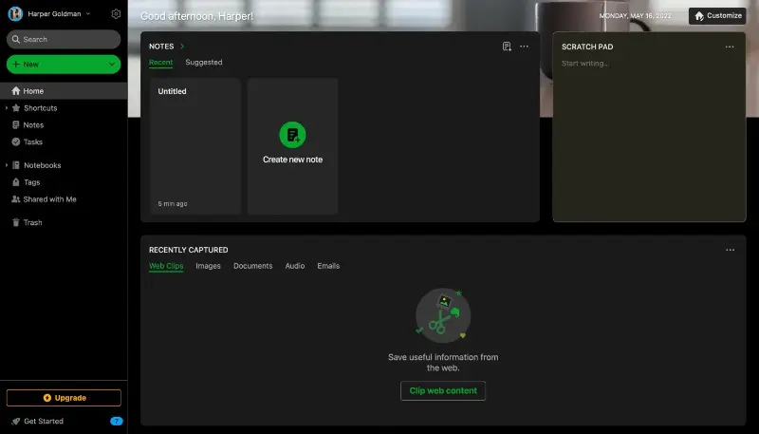Click the Shared with Me people icon

(x=16, y=199)
